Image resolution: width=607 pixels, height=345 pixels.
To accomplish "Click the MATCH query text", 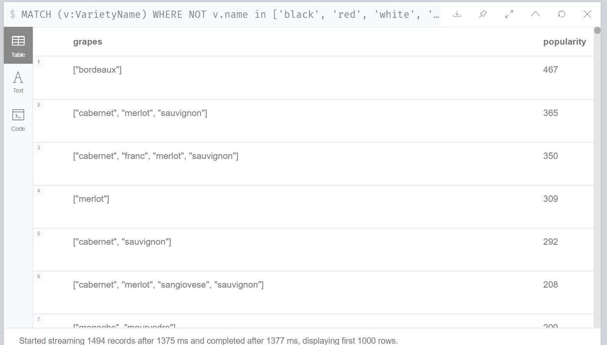I will click(230, 14).
